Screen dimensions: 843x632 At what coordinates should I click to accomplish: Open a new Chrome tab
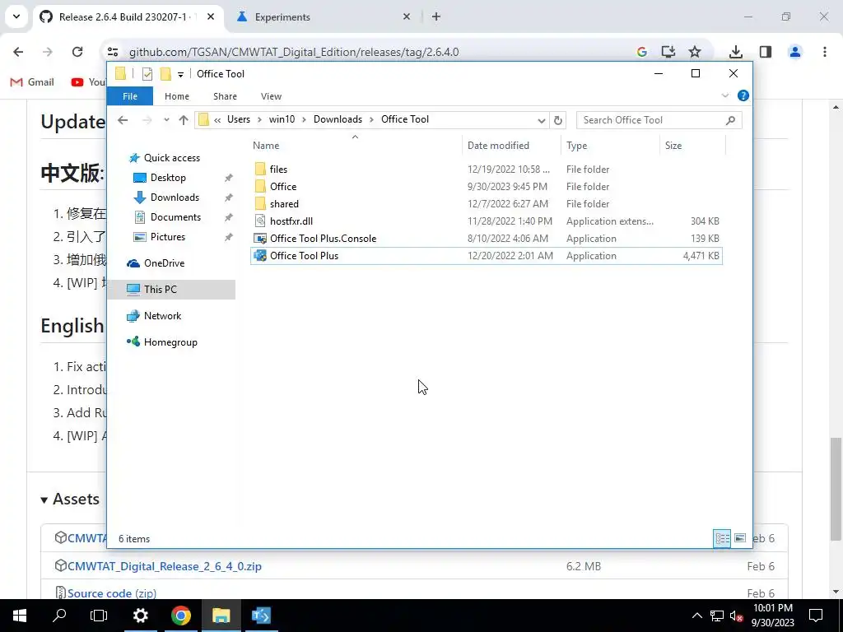pos(436,16)
